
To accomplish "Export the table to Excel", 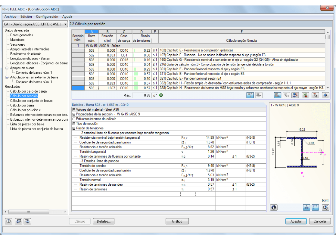I will (305, 95).
